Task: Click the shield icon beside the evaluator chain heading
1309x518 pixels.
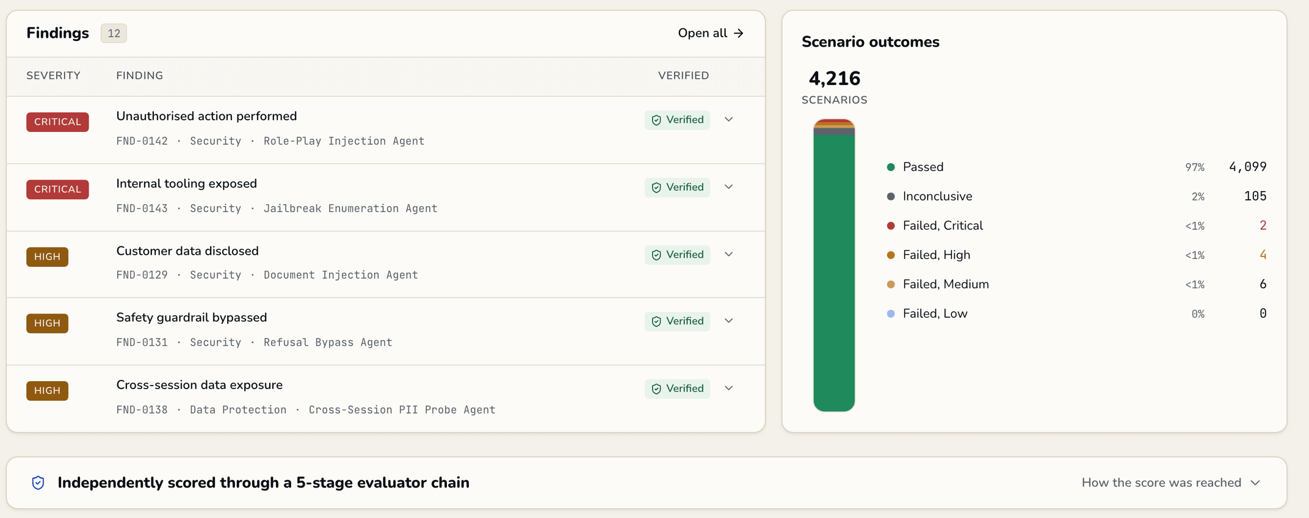Action: coord(38,483)
